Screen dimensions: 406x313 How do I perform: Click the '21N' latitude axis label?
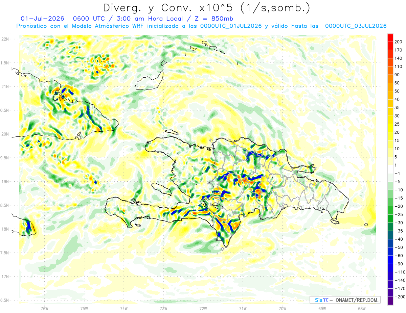coord(5,86)
